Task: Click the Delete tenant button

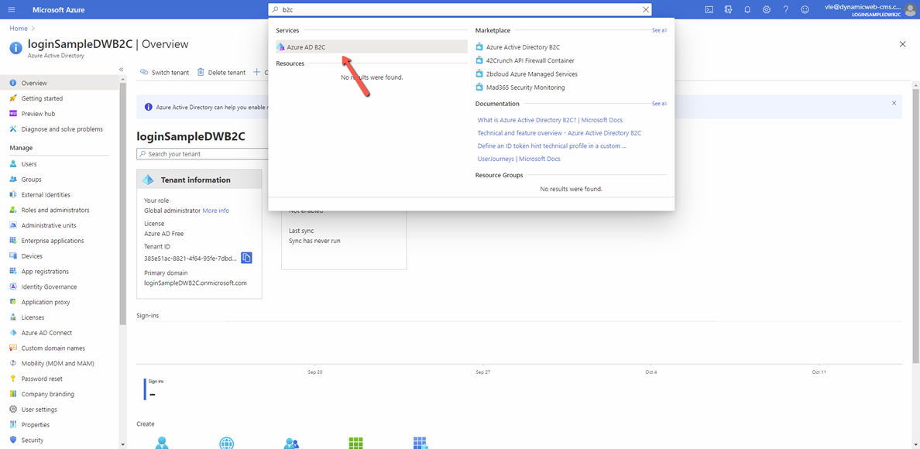Action: pos(221,73)
